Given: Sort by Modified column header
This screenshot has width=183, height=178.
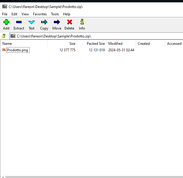Looking at the screenshot, I should coord(115,44).
